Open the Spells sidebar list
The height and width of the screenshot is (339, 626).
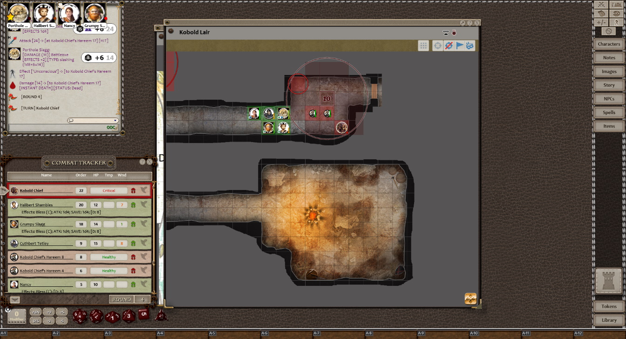click(x=609, y=113)
